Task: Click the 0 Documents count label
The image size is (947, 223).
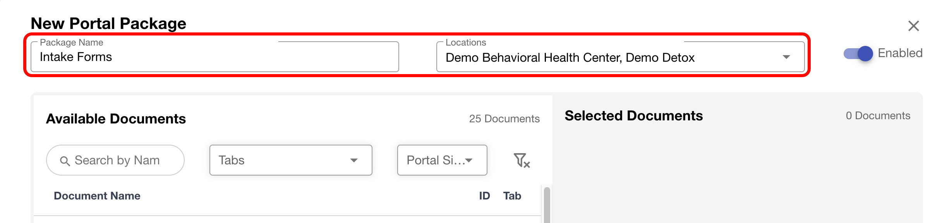Action: coord(878,116)
